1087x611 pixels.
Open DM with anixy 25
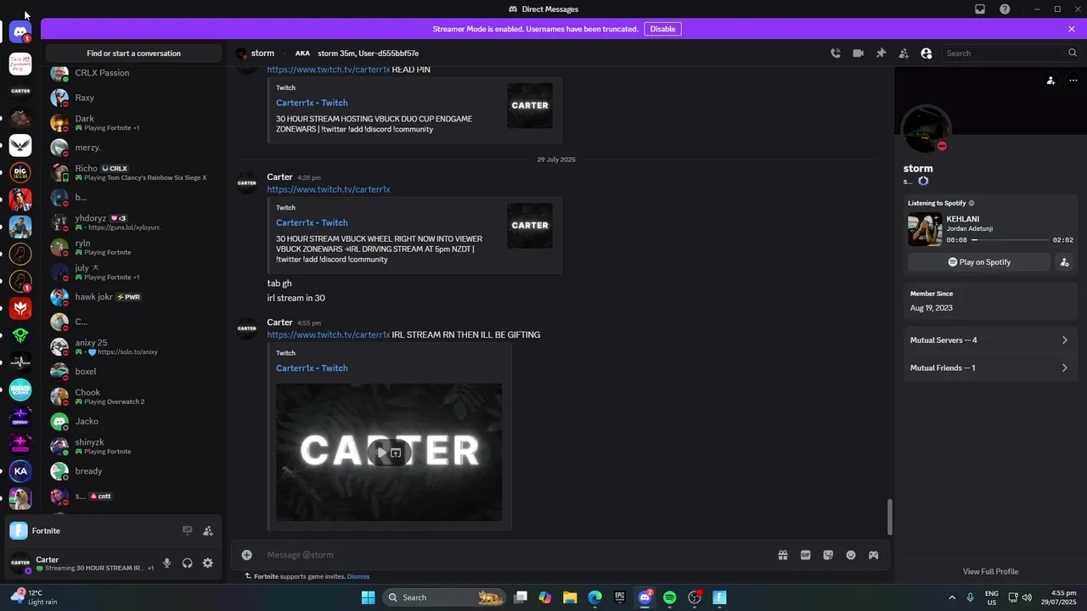pyautogui.click(x=133, y=346)
